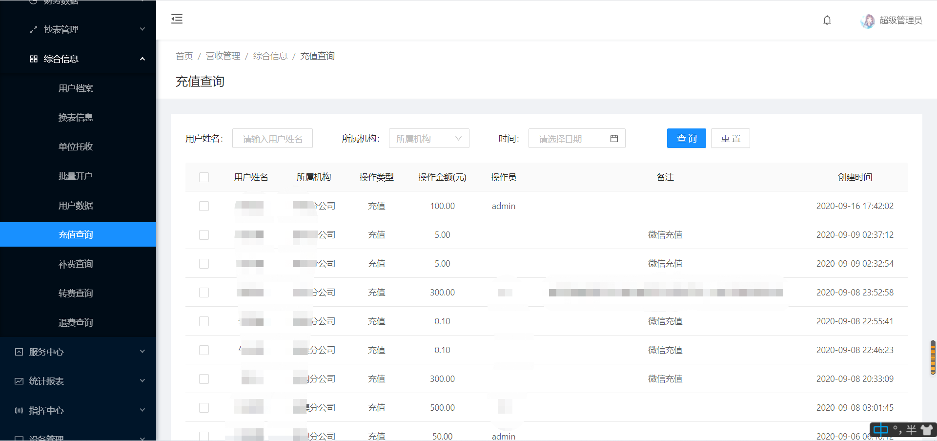Open the 用户数据 menu item
937x441 pixels.
point(78,206)
